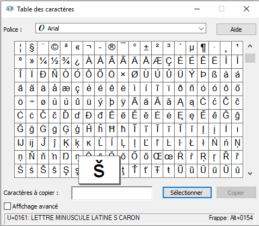This screenshot has height=226, width=259.
Task: Select the capital Ŋ eng cell
Action: pyautogui.click(x=66, y=157)
